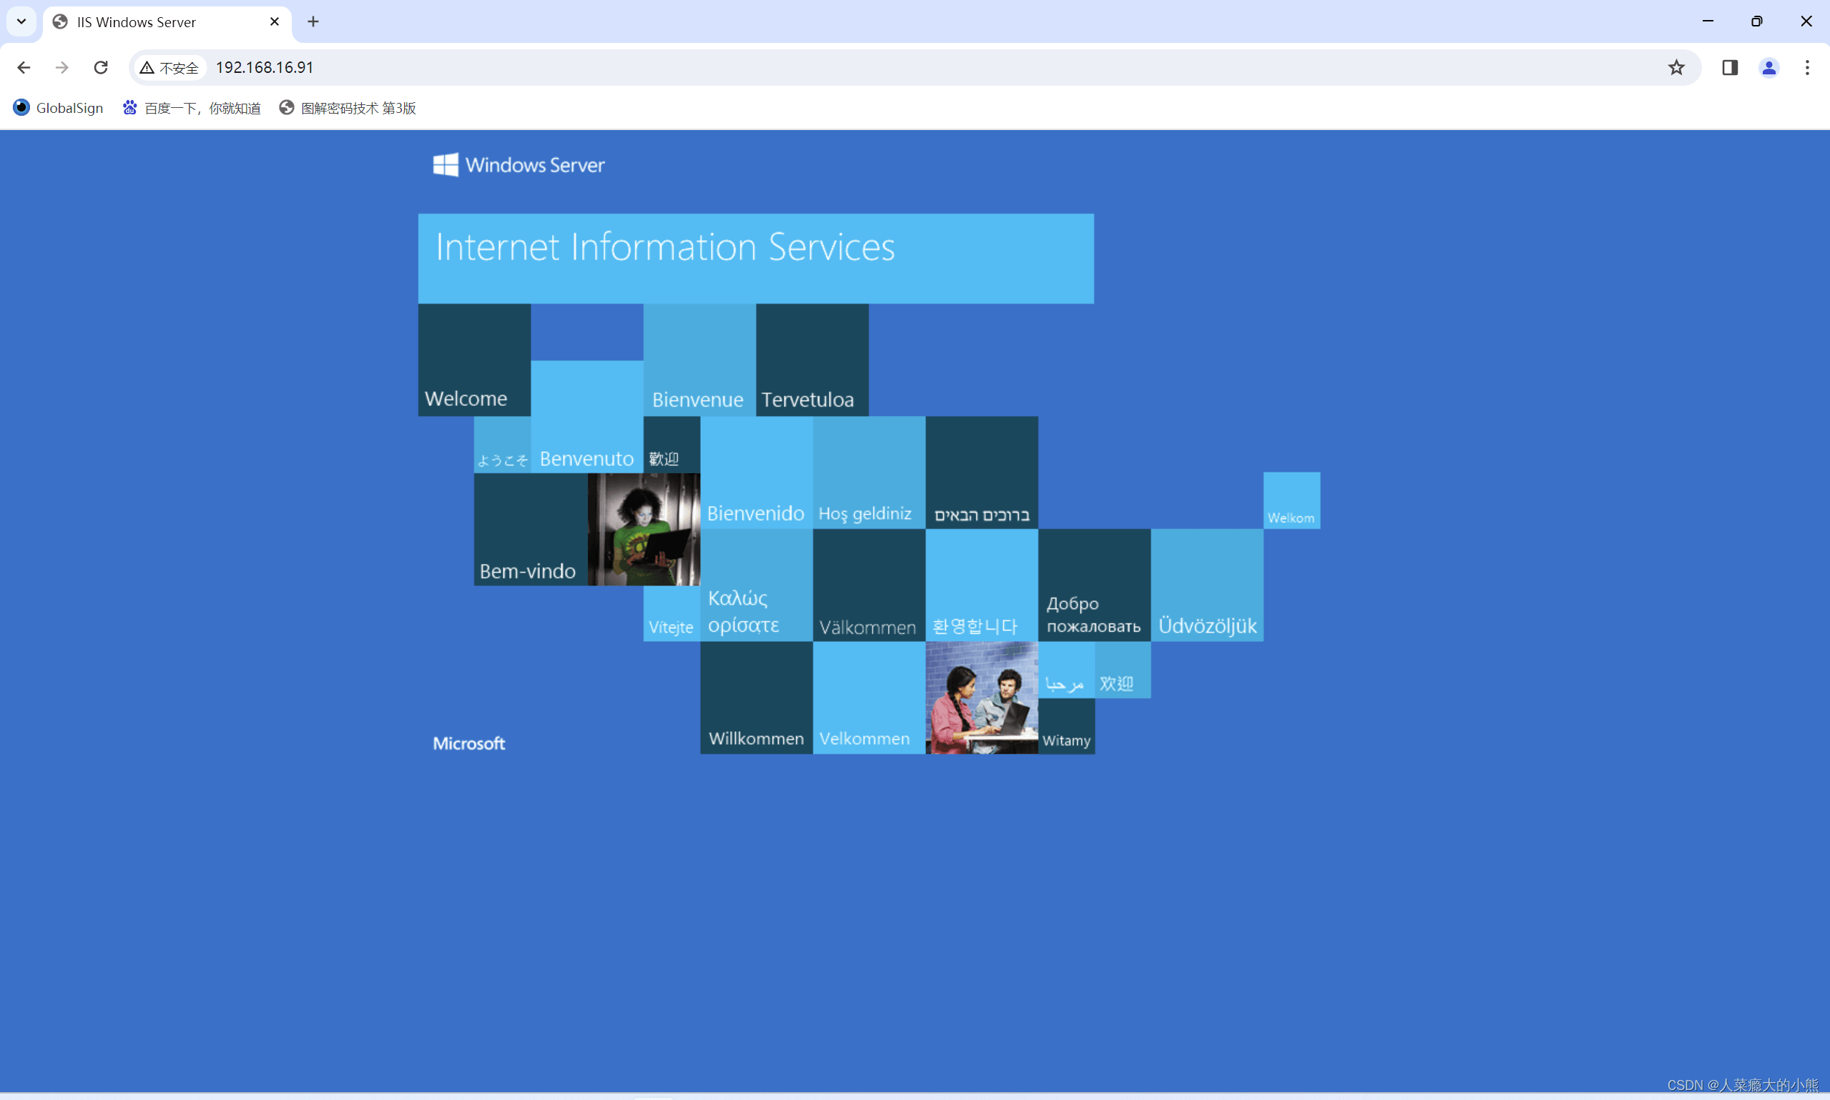Screen dimensions: 1830x1100
Task: Open the GlobalSign bookmark
Action: tap(59, 108)
